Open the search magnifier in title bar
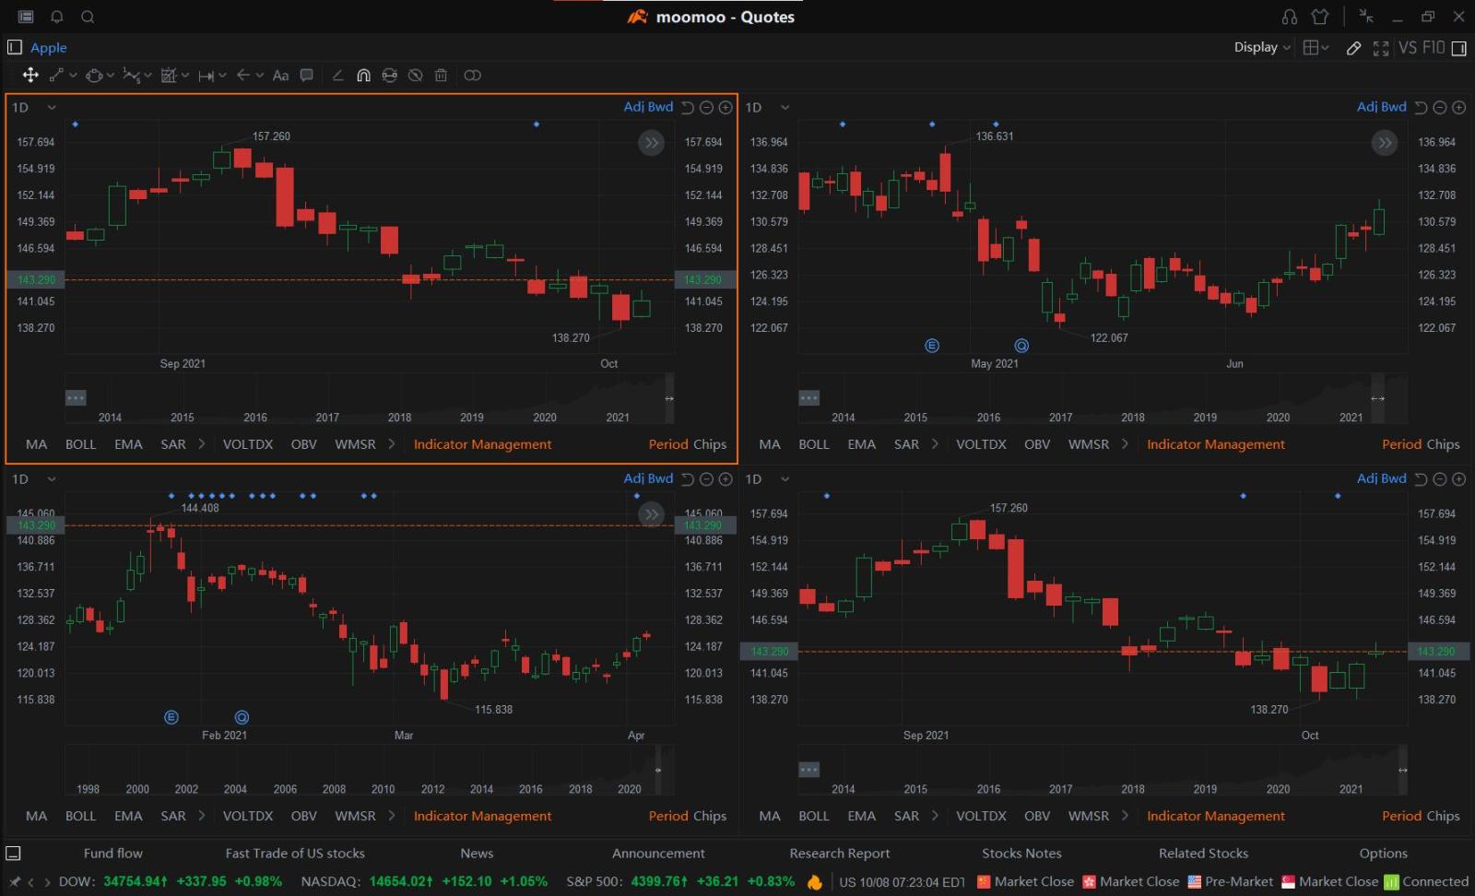 pyautogui.click(x=88, y=17)
